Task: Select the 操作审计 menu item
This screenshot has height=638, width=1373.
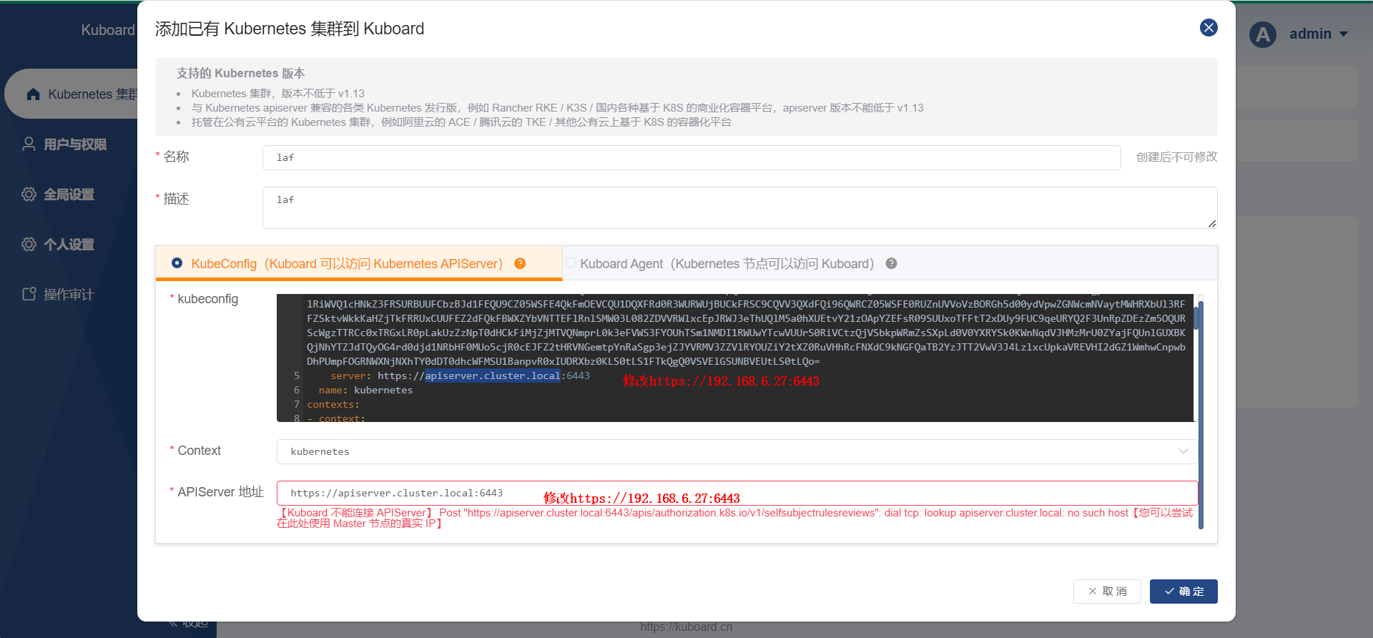Action: pyautogui.click(x=69, y=295)
